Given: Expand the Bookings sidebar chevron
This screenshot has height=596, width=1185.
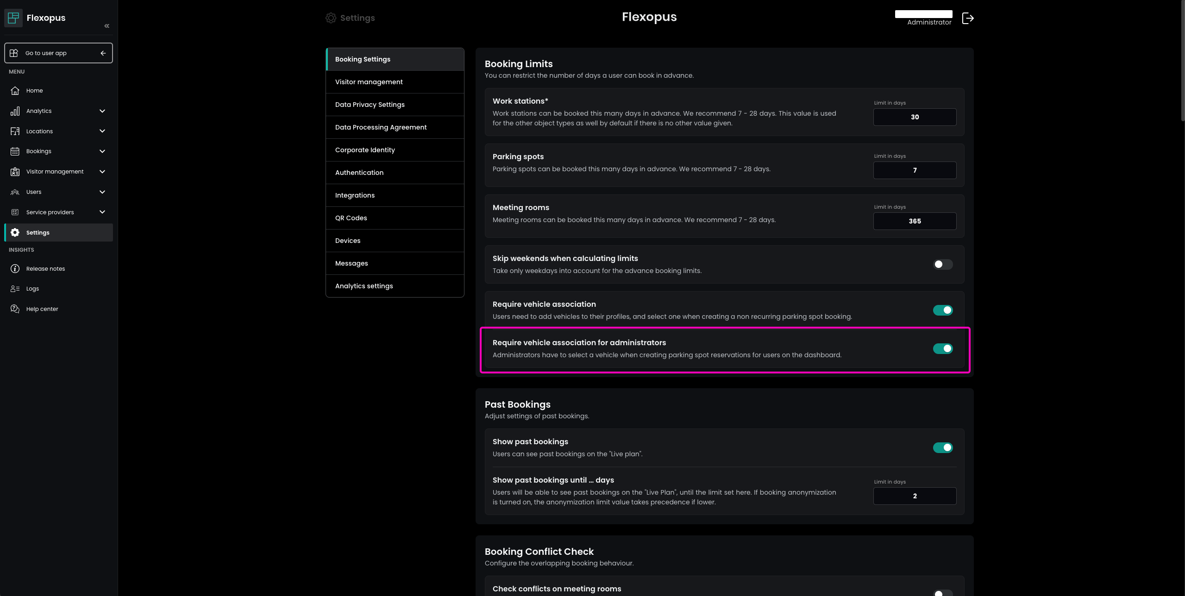Looking at the screenshot, I should click(x=102, y=151).
